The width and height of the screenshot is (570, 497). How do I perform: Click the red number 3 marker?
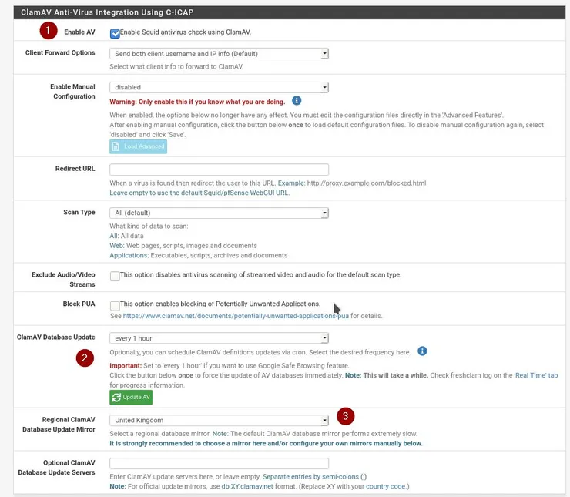tap(347, 417)
